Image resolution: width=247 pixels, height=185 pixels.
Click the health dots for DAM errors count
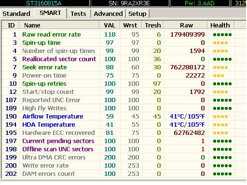pos(222,174)
